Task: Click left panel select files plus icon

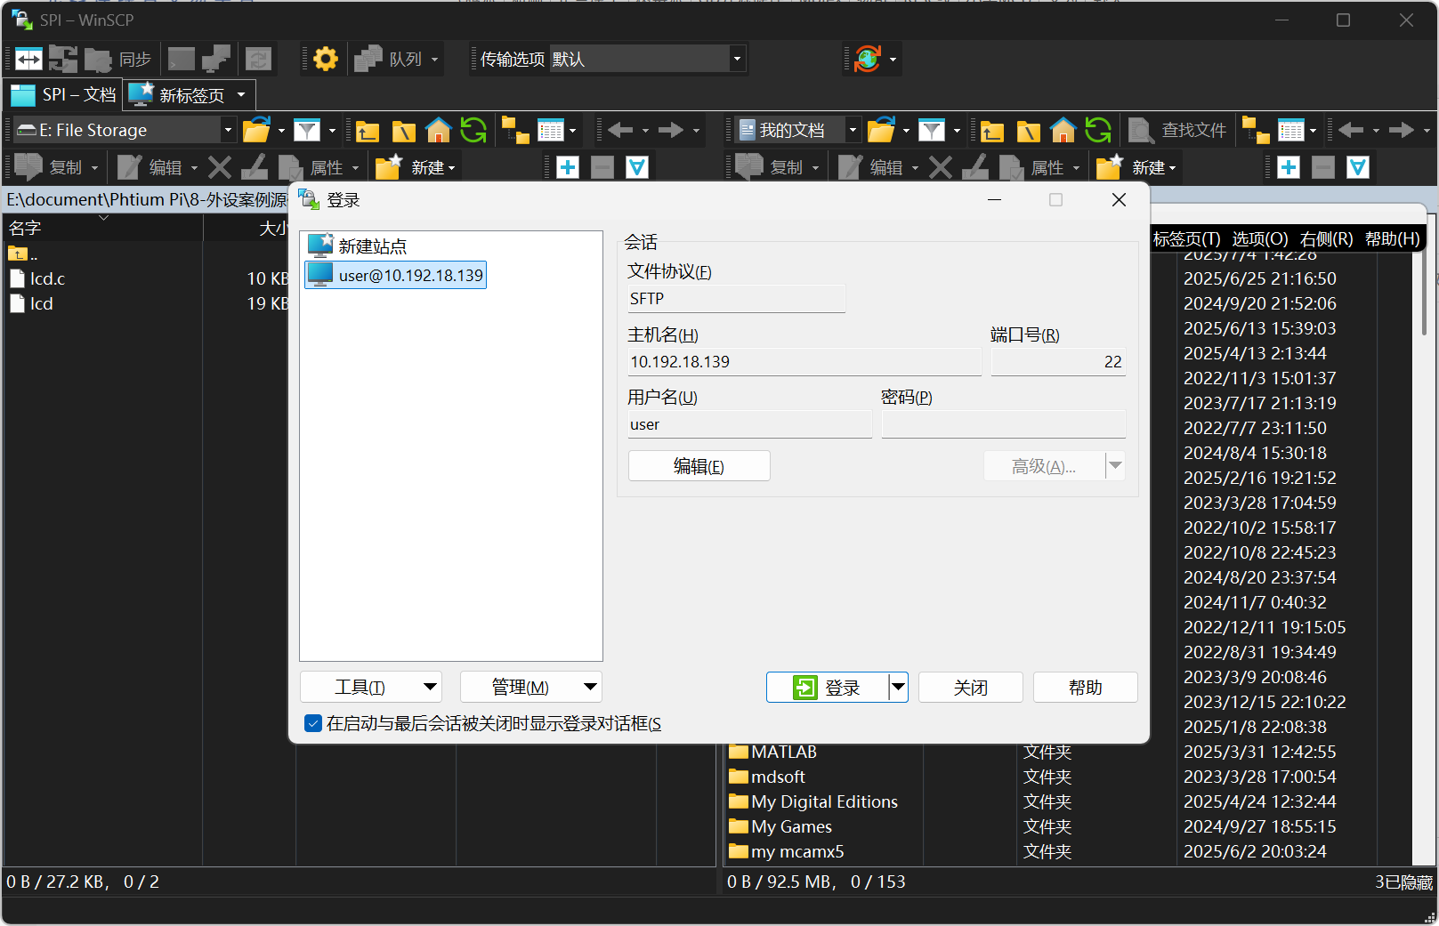Action: point(568,166)
